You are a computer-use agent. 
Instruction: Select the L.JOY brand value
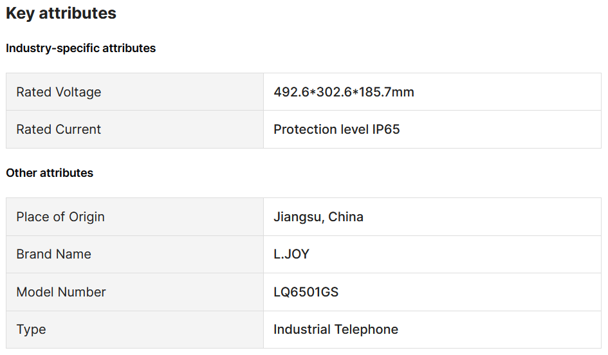[x=291, y=254]
